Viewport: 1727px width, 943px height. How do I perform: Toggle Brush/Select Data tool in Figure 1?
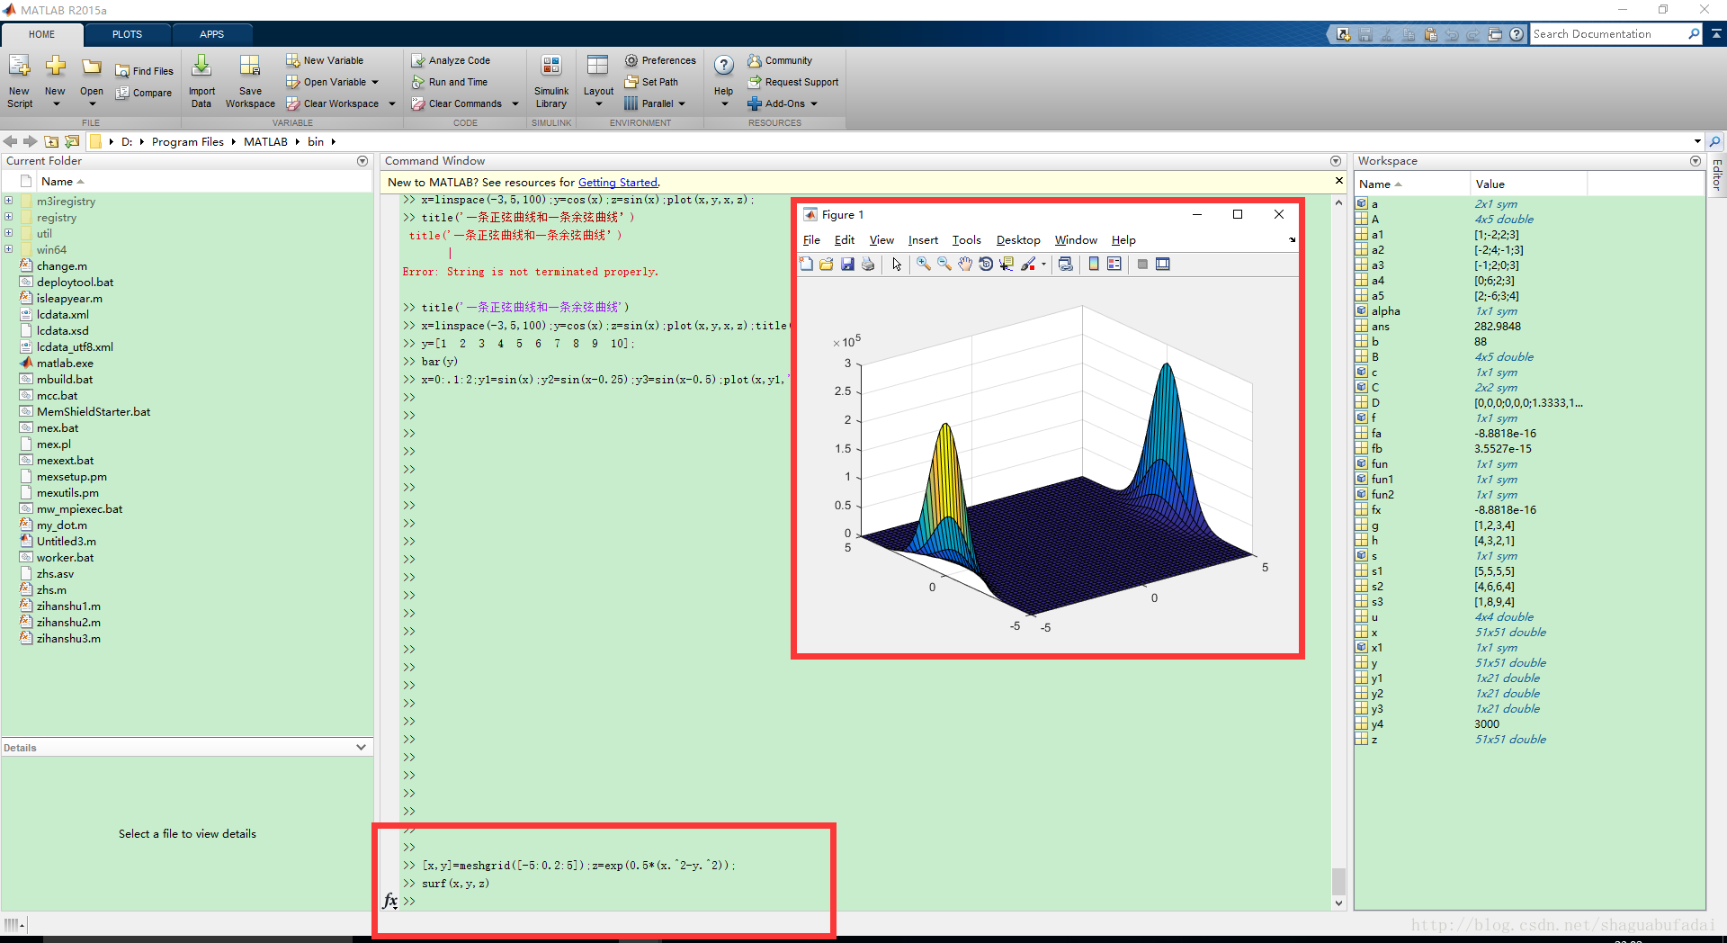coord(1028,264)
